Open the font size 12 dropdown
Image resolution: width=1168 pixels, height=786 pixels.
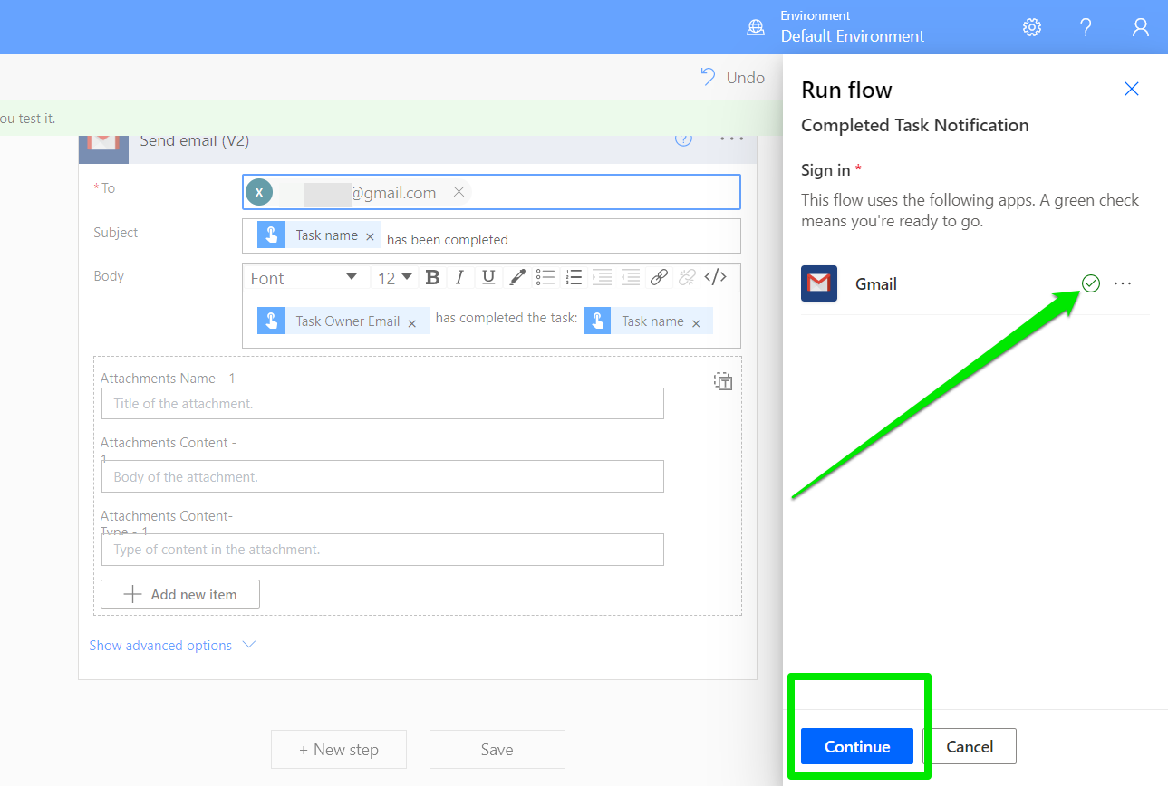[395, 278]
